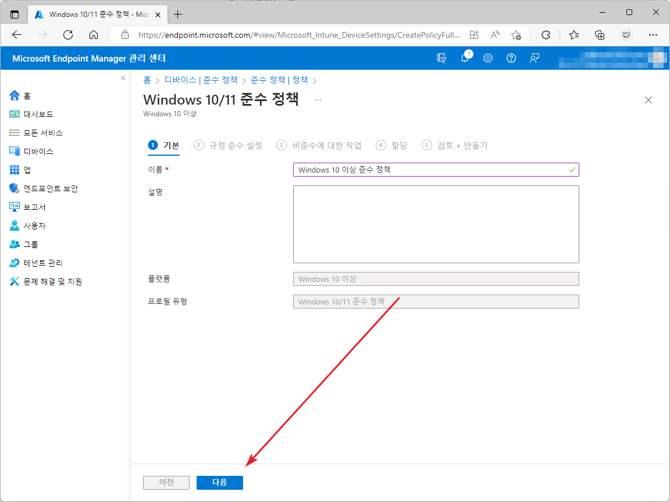Open the 디바이스 | 준수 정책 breadcrumb
Image resolution: width=670 pixels, height=502 pixels.
201,80
